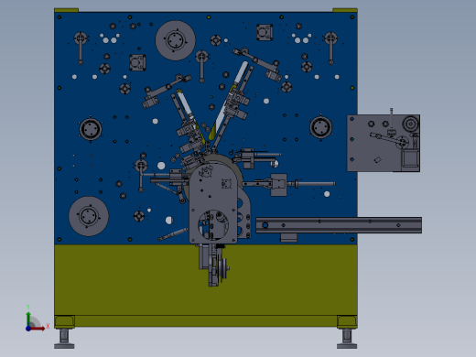Select the pulley below the winding head

(224, 268)
